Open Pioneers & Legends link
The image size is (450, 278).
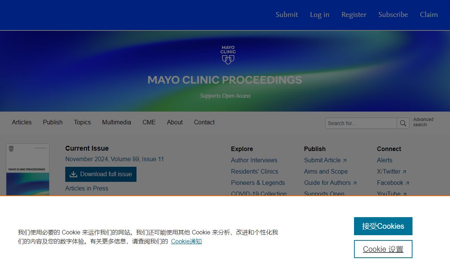[x=258, y=183]
